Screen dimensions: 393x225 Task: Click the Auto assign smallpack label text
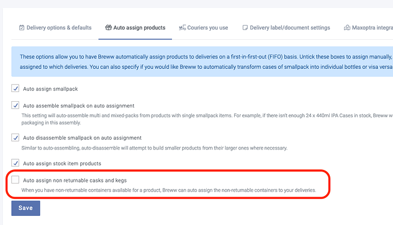[50, 89]
